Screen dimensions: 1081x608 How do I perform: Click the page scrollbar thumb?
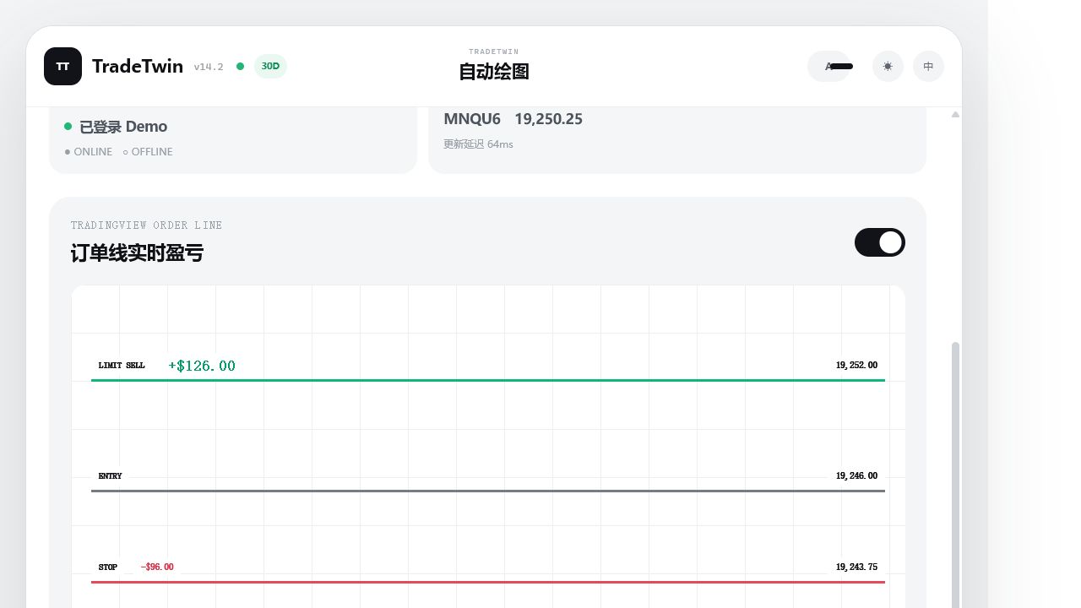click(955, 475)
